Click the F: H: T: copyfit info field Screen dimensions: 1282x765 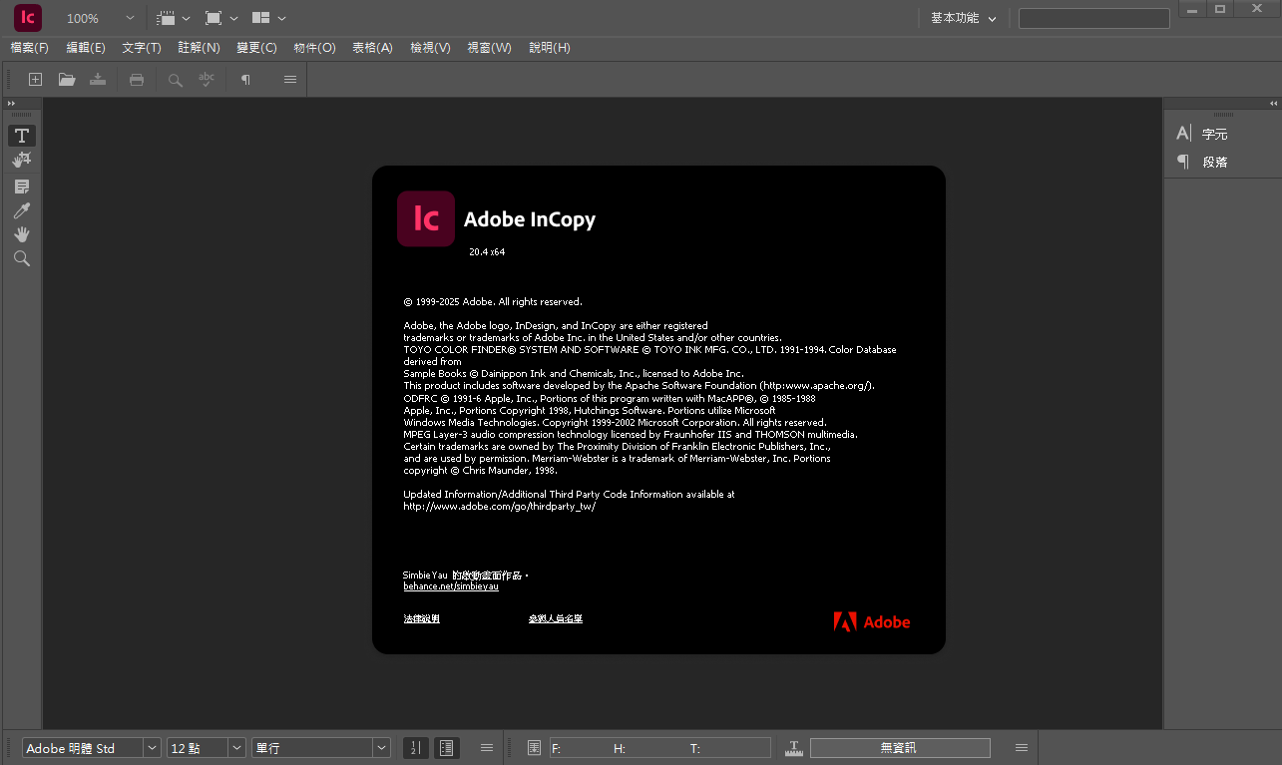click(x=660, y=748)
